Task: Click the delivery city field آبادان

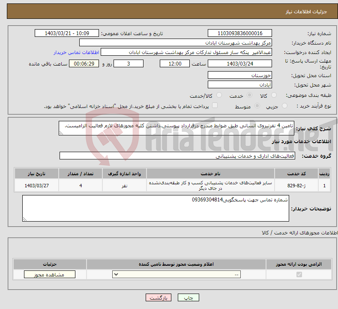Action: point(240,84)
